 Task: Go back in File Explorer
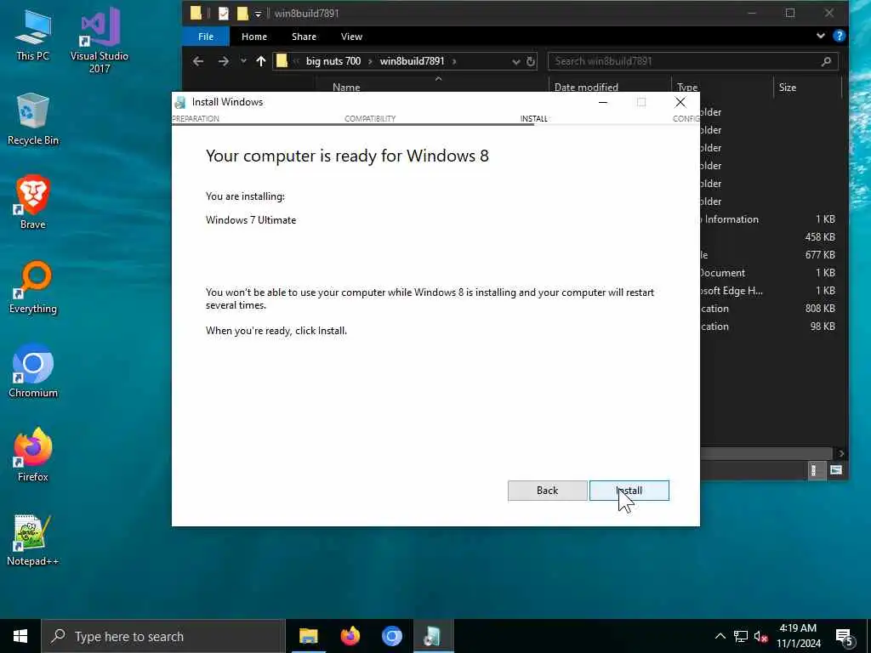198,61
